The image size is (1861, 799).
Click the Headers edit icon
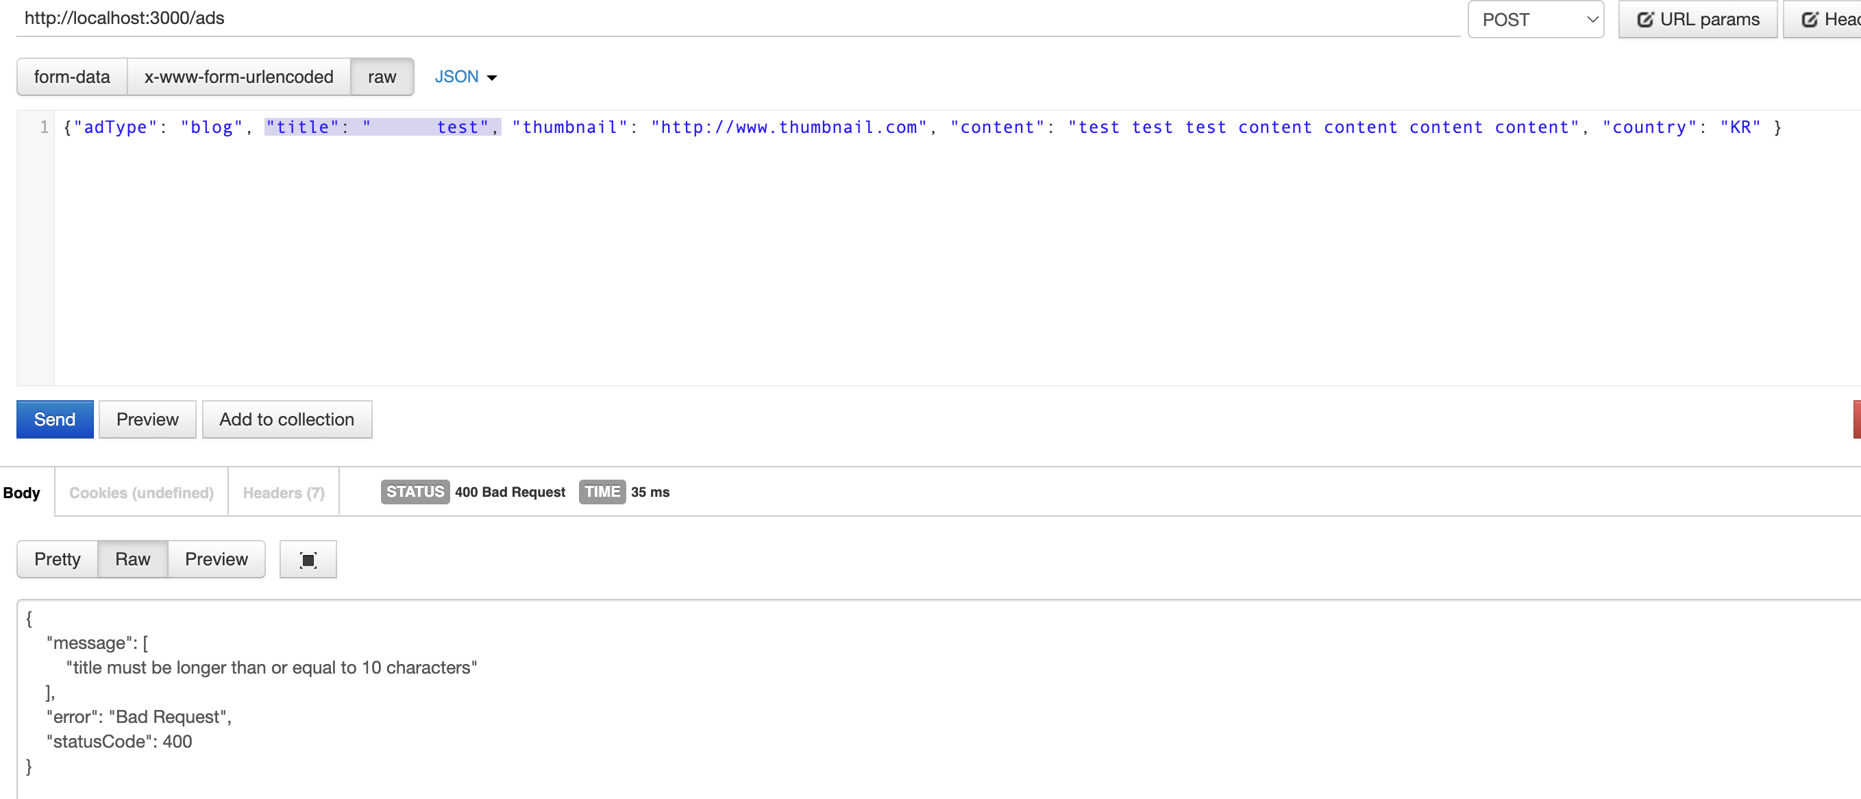click(x=1810, y=19)
